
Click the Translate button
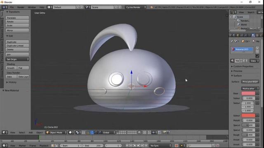17,18
